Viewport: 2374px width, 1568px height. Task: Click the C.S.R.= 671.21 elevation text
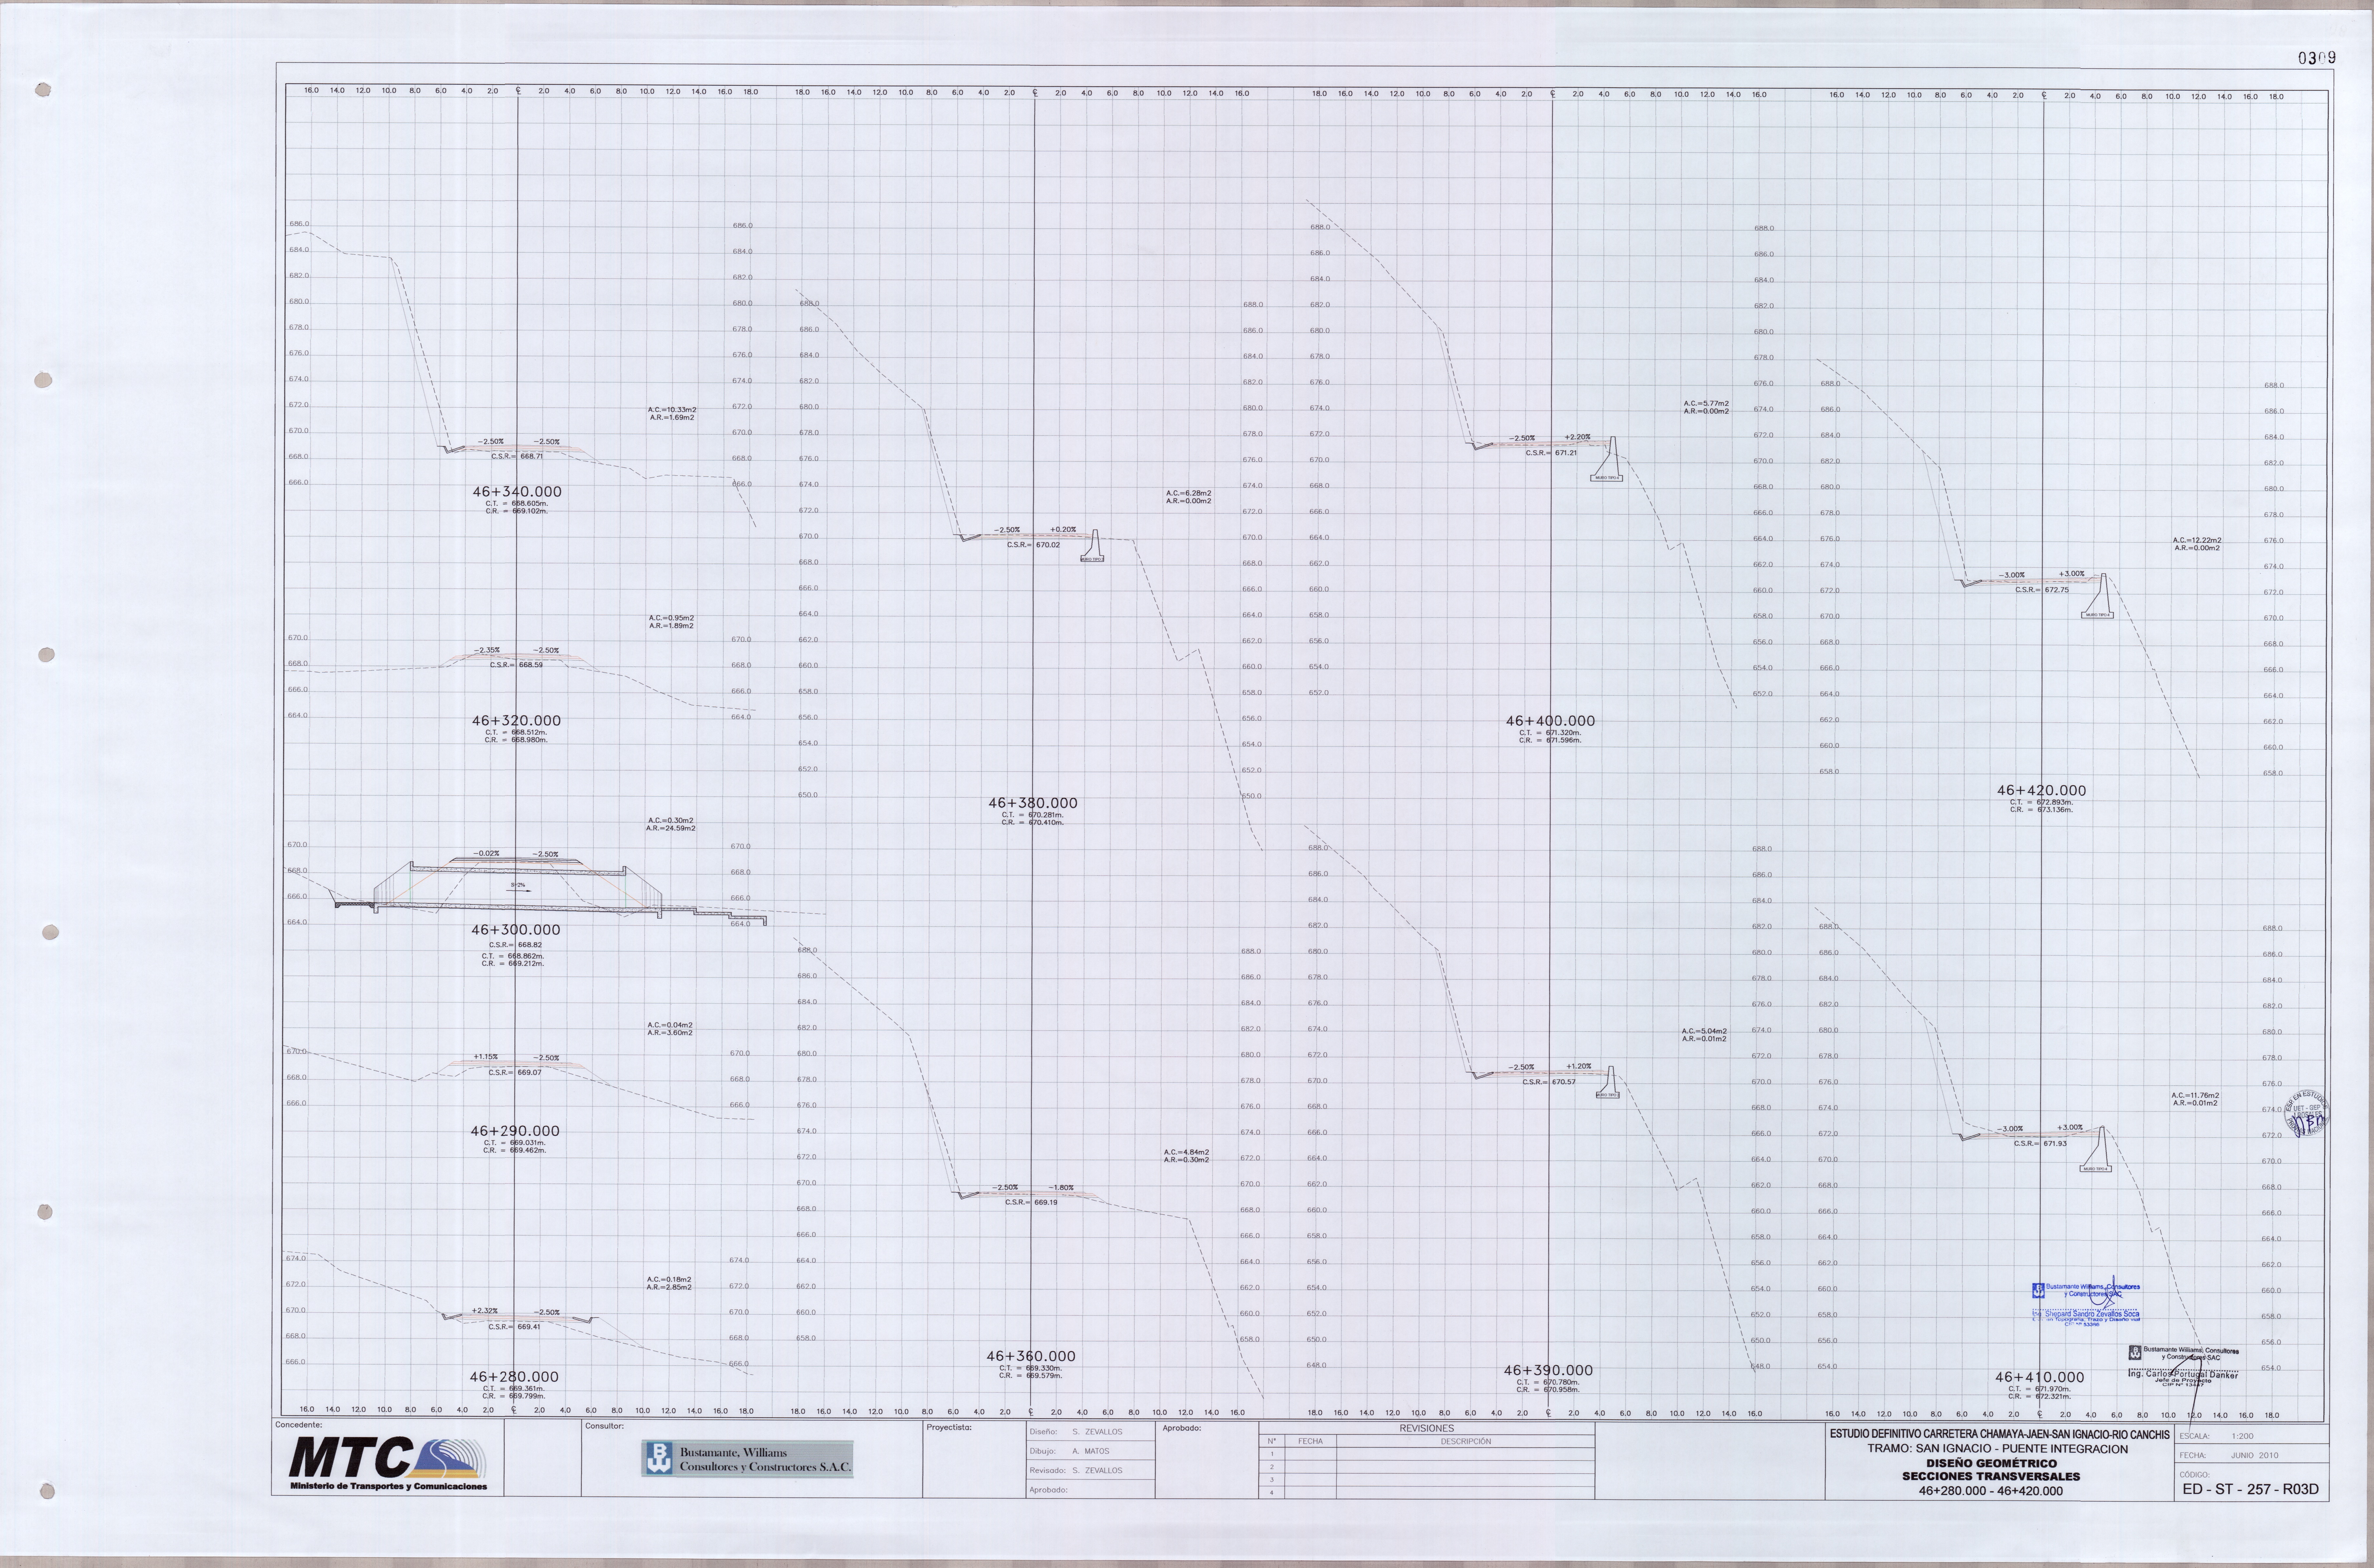coord(1551,453)
